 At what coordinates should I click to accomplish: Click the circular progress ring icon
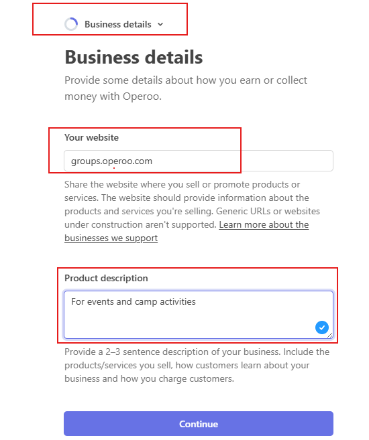[71, 24]
